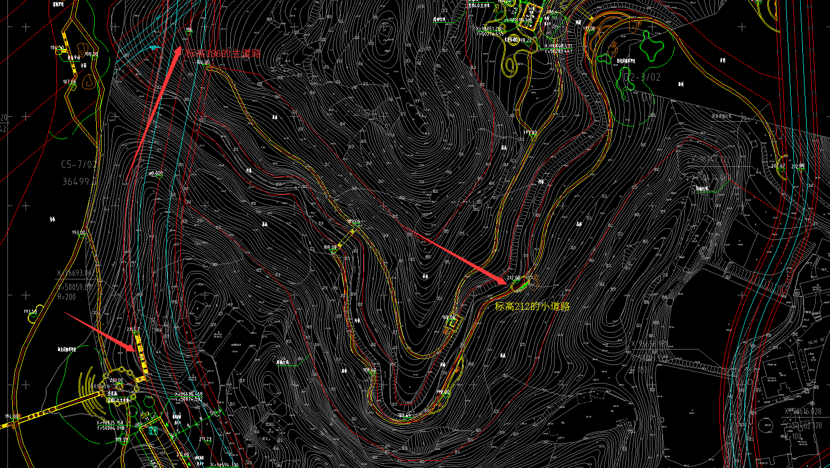
Task: Click the 211.60 elevation label
Action: click(x=182, y=455)
